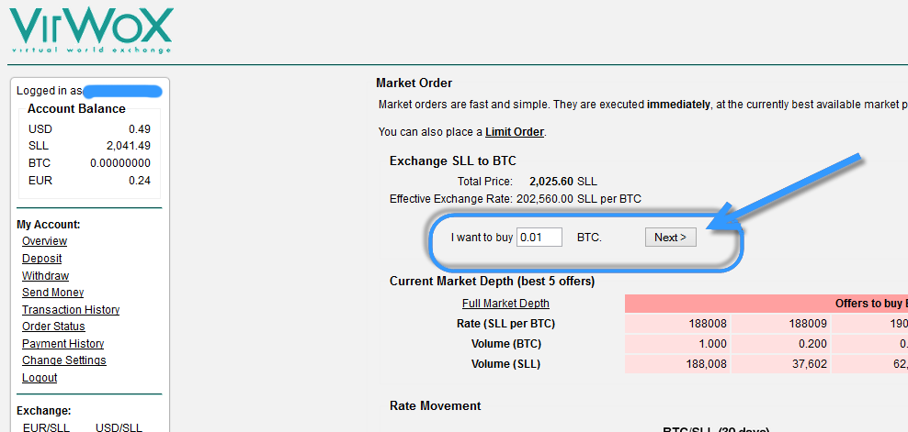View Transaction History
Screen dimensions: 908x432
pyautogui.click(x=71, y=310)
